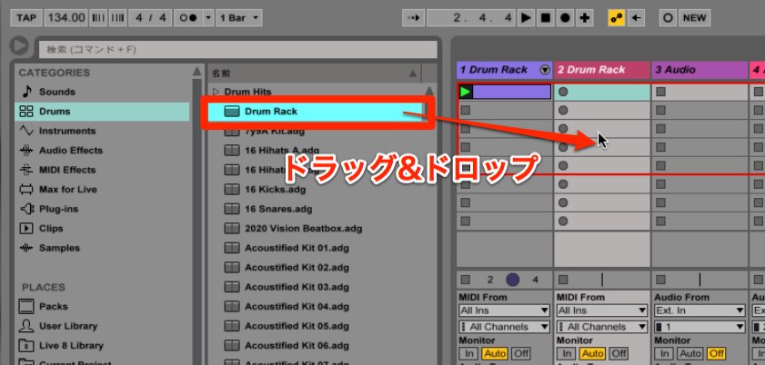The image size is (765, 365).
Task: Select 2020 Vision Beatbox.adg preset
Action: (304, 228)
